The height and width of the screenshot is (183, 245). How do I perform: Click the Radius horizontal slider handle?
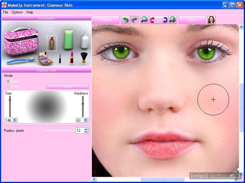[74, 131]
